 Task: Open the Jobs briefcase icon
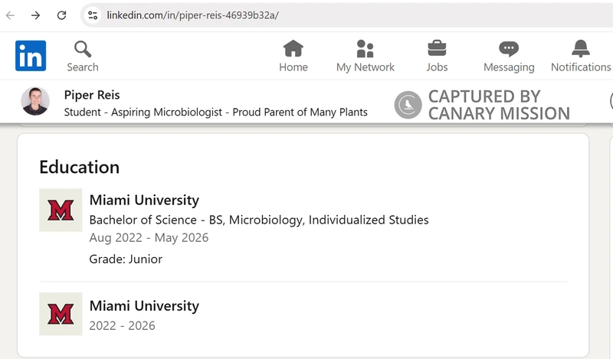(x=437, y=48)
